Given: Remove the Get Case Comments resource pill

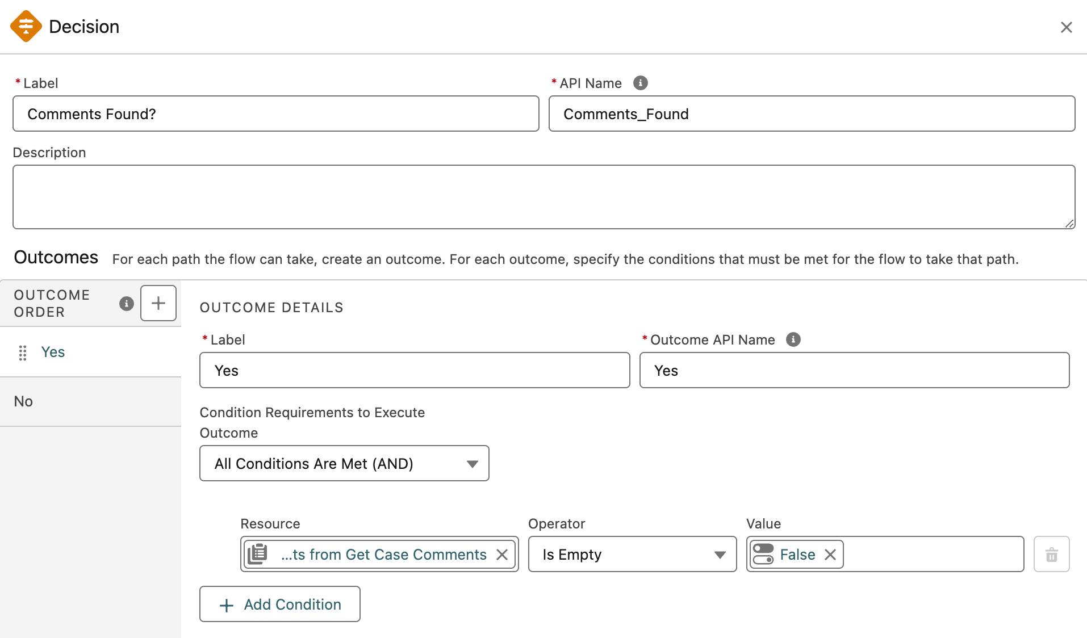Looking at the screenshot, I should (x=502, y=555).
